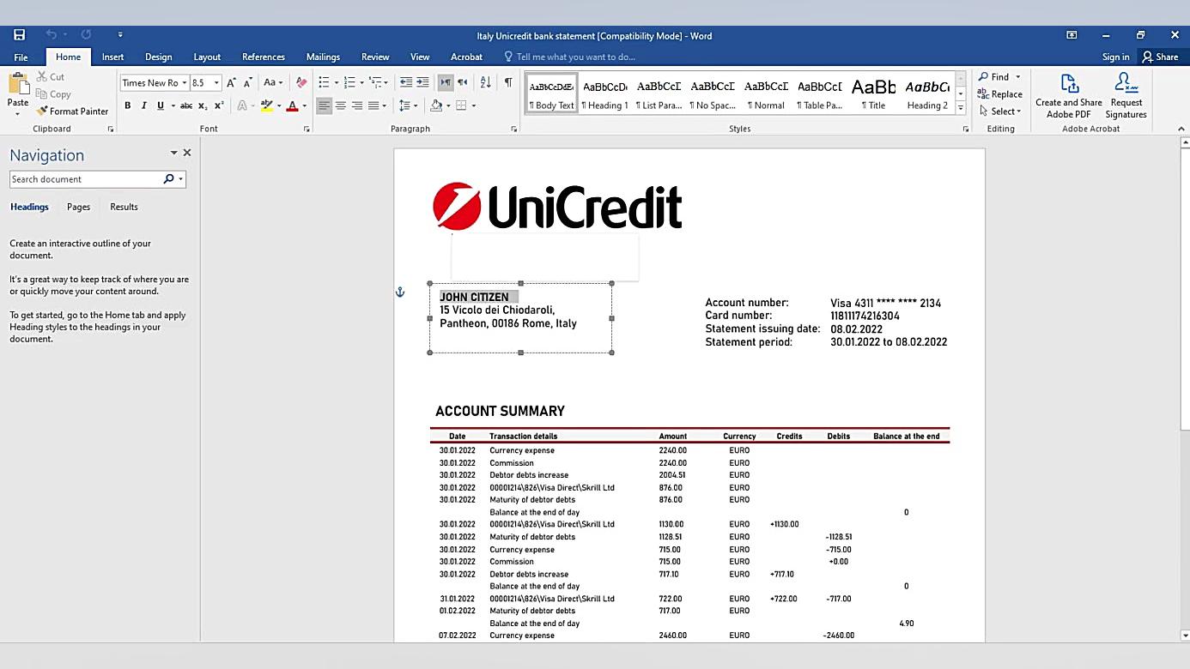Toggle show paragraph marks
Image resolution: width=1190 pixels, height=669 pixels.
coord(507,82)
